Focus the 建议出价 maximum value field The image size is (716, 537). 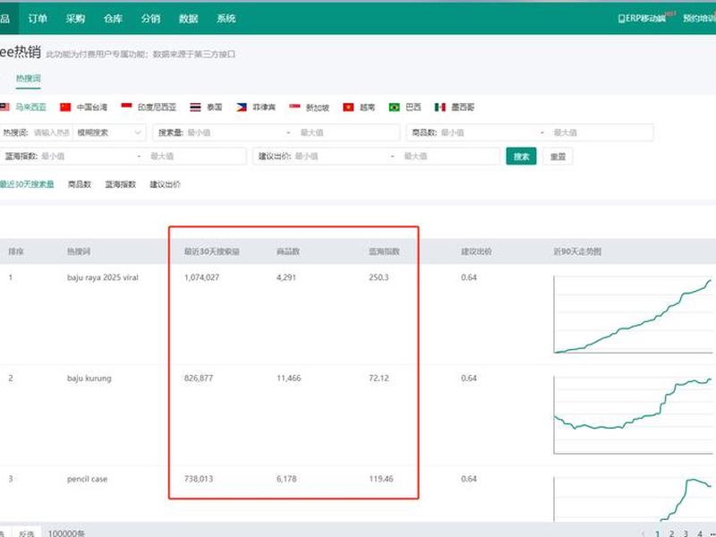(450, 156)
